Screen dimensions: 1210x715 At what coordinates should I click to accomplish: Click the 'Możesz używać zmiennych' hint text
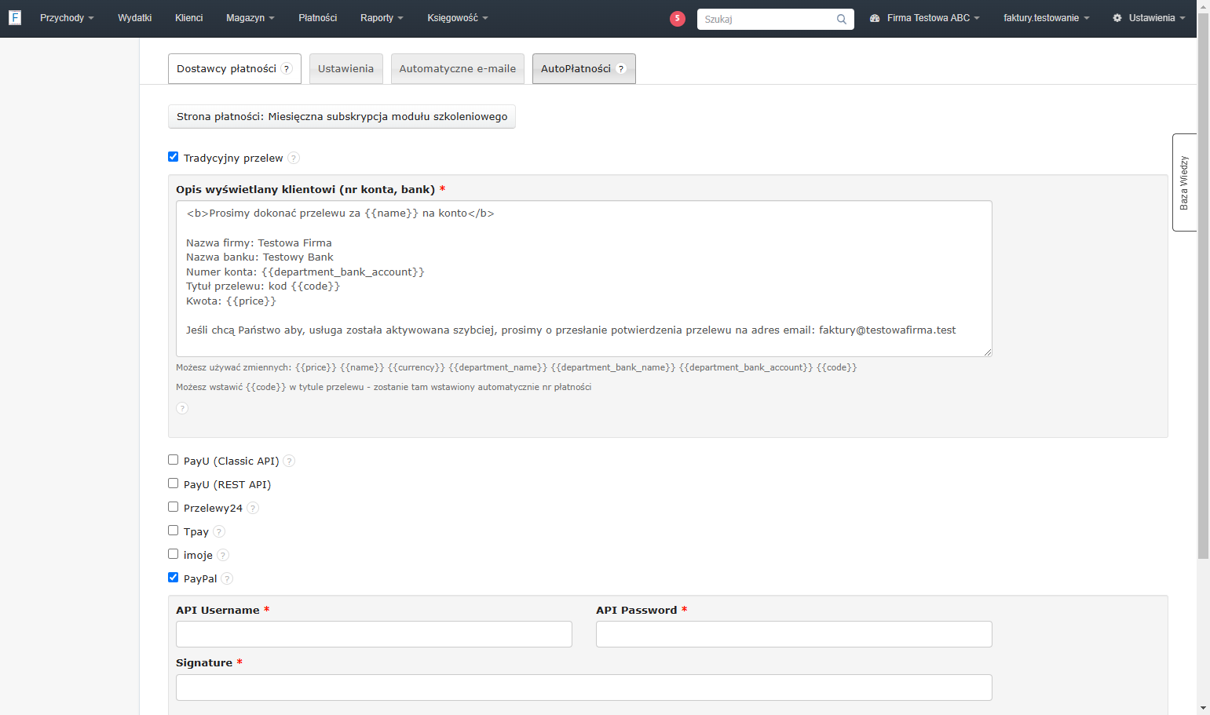(517, 367)
